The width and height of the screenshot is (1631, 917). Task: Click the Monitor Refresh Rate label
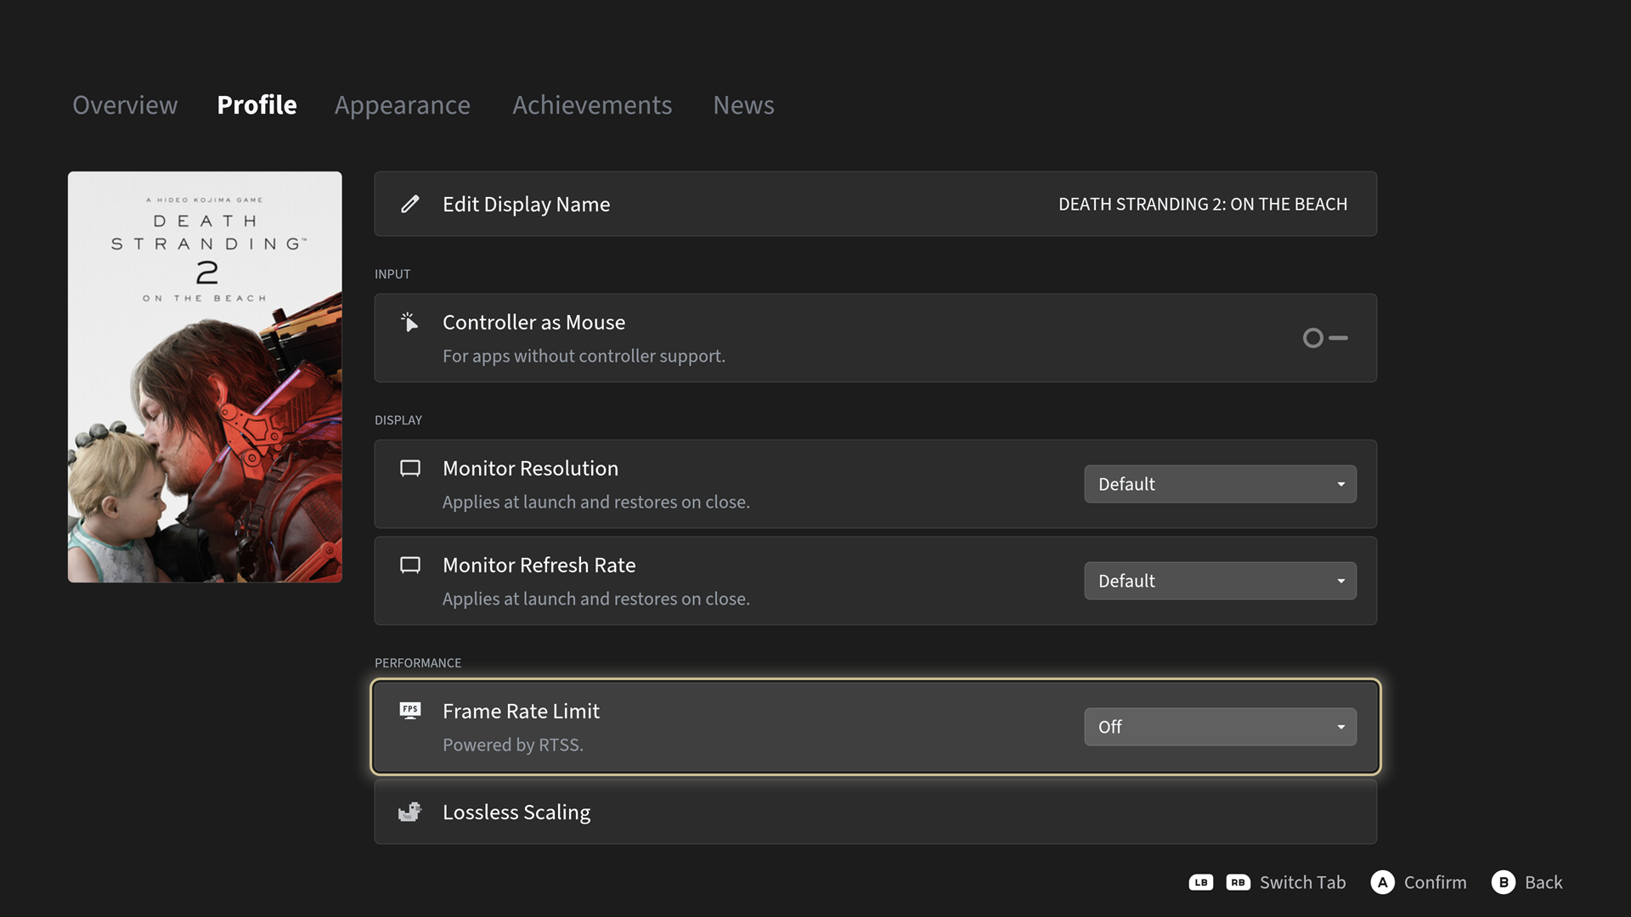[x=539, y=565]
